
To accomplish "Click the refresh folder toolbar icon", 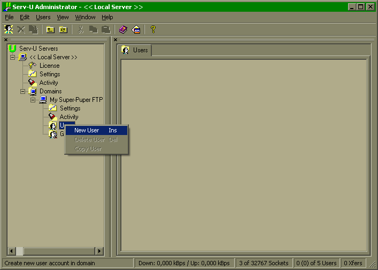I will pyautogui.click(x=63, y=29).
